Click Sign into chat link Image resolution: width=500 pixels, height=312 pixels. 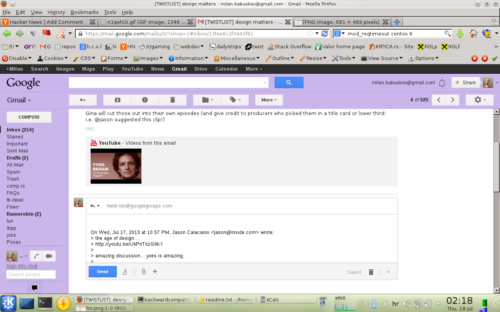tap(22, 266)
